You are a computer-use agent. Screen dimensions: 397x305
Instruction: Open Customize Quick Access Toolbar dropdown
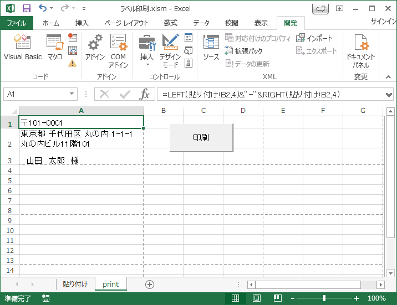(84, 9)
